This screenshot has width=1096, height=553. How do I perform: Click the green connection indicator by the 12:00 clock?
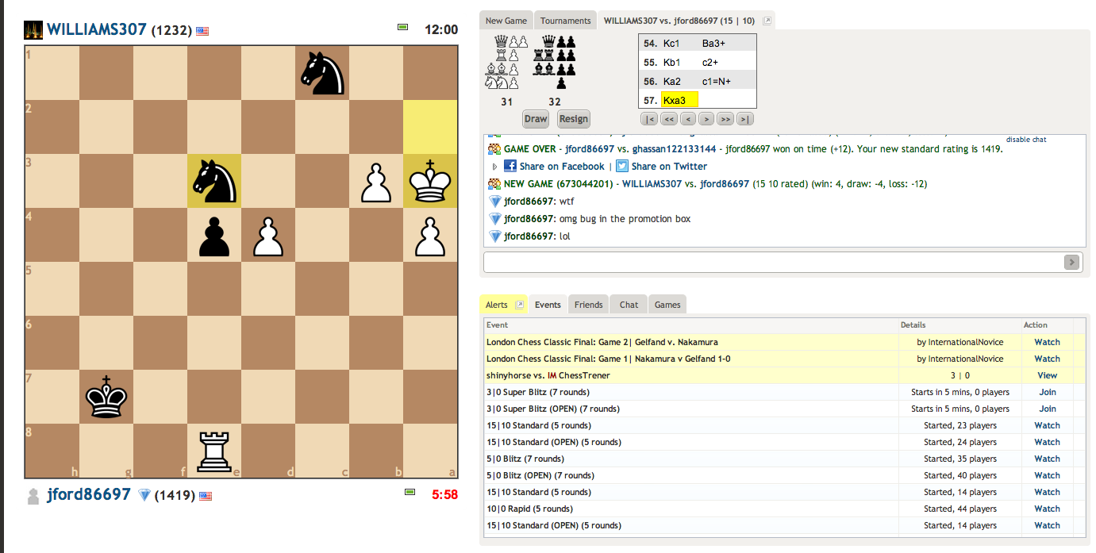click(403, 28)
